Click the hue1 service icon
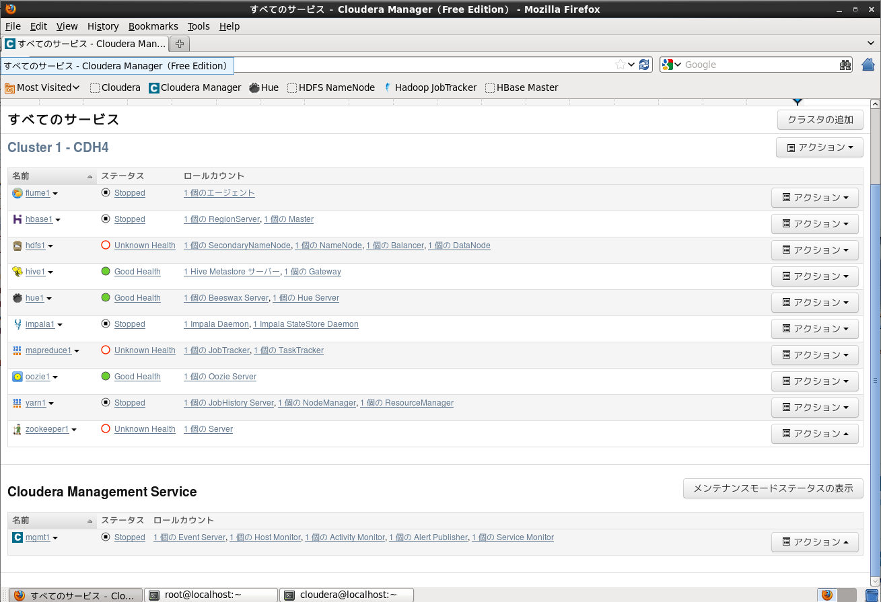 [x=17, y=298]
